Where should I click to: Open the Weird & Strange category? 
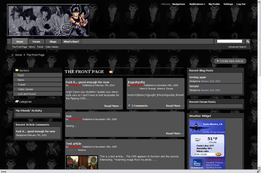click(x=148, y=89)
